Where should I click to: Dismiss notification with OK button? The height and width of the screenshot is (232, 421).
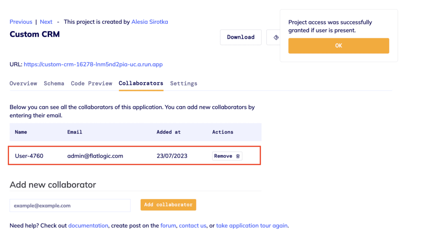pyautogui.click(x=339, y=46)
